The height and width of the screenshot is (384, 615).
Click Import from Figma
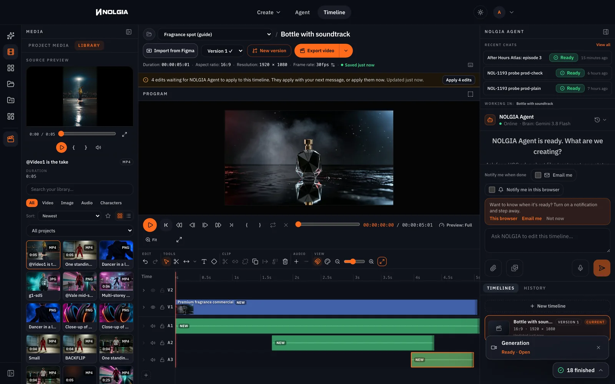[170, 51]
